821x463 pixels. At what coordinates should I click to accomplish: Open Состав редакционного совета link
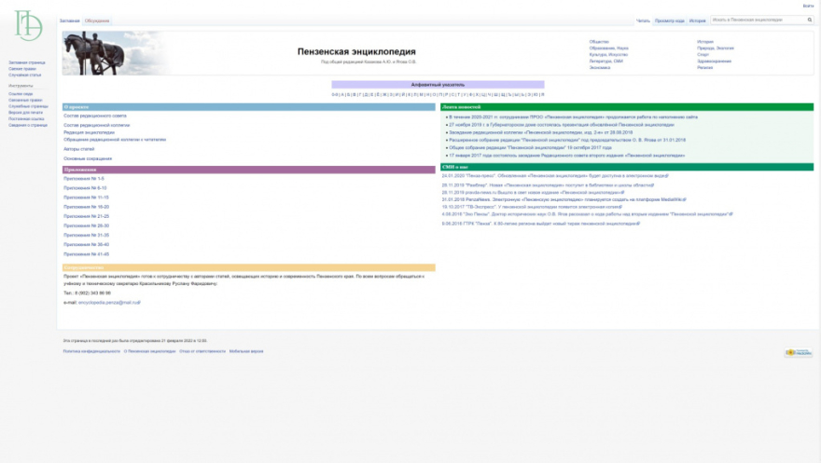pos(94,116)
